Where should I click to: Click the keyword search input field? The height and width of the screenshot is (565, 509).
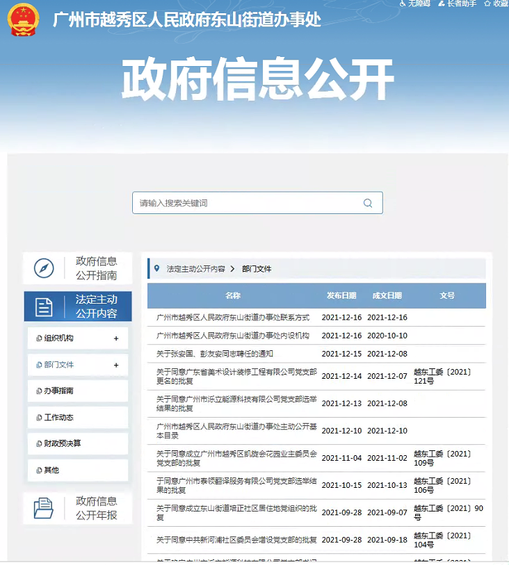point(247,203)
